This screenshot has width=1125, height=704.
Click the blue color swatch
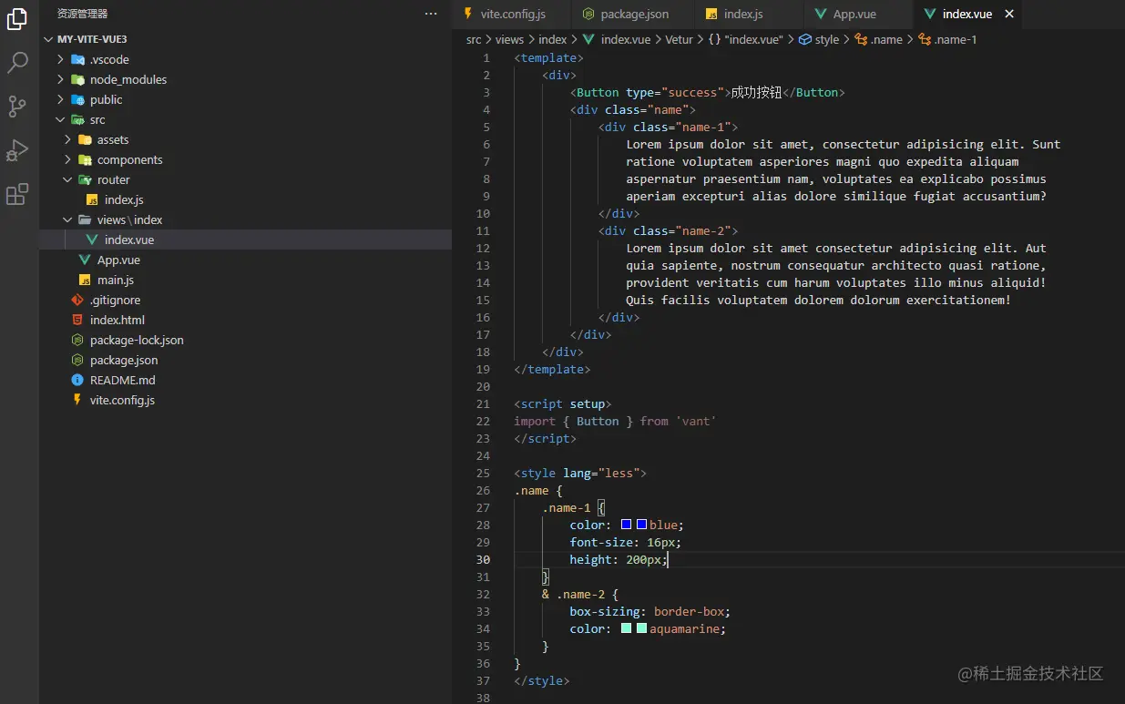(x=627, y=525)
